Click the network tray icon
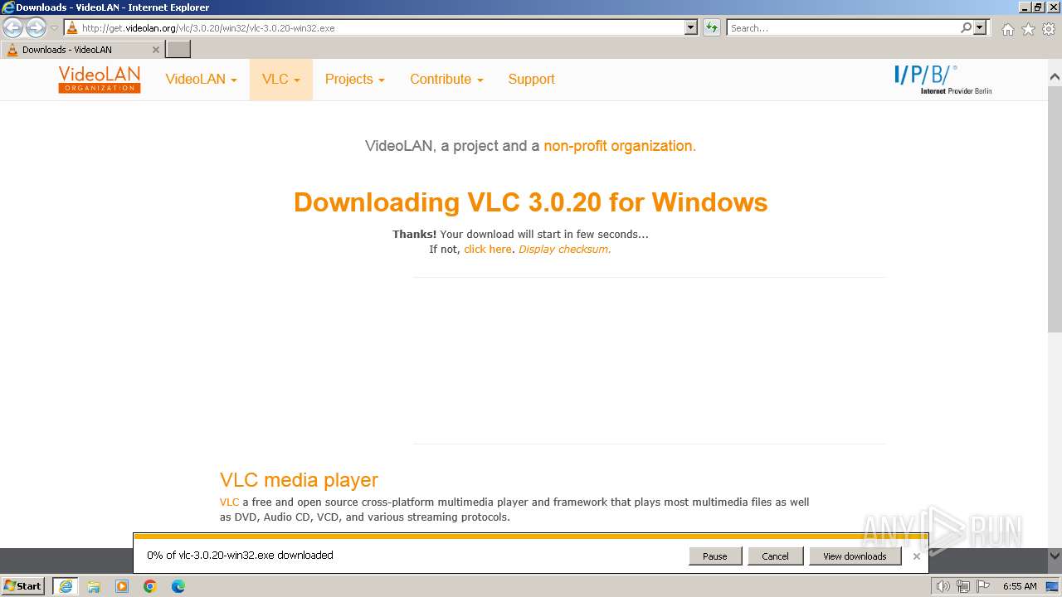1062x597 pixels. [962, 586]
